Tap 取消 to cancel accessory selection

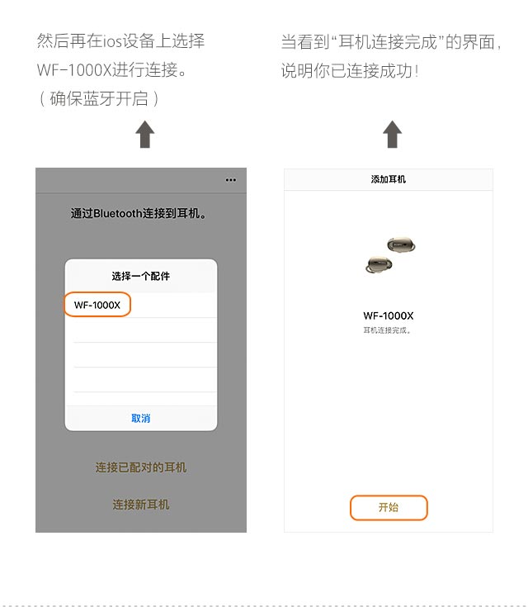tap(141, 418)
